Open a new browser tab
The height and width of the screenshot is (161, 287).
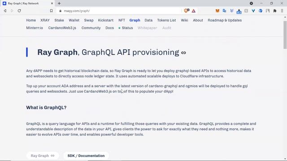(59, 3)
